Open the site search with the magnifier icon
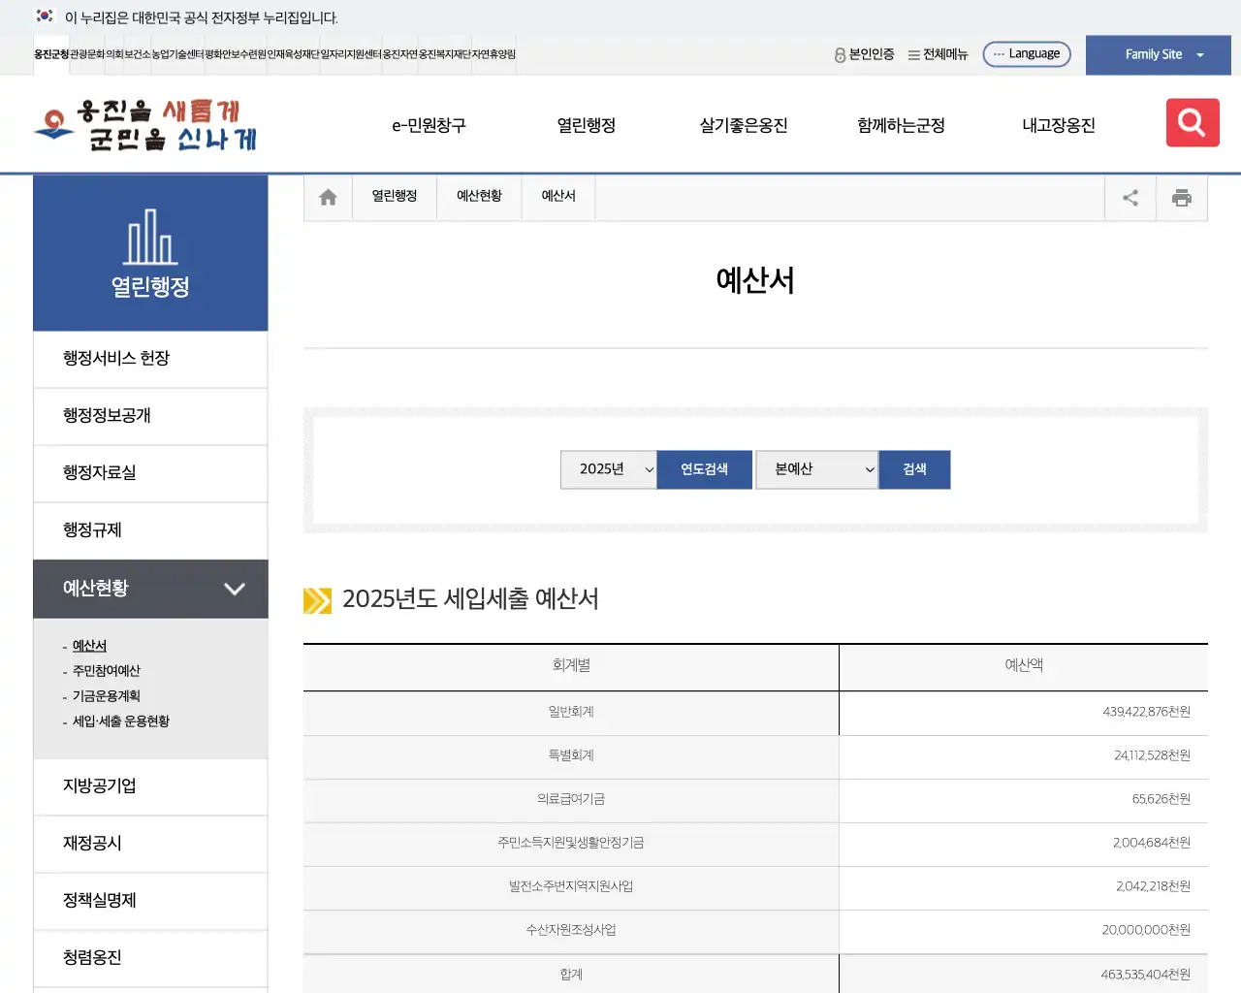Screen dimensions: 1241x993 1192,122
